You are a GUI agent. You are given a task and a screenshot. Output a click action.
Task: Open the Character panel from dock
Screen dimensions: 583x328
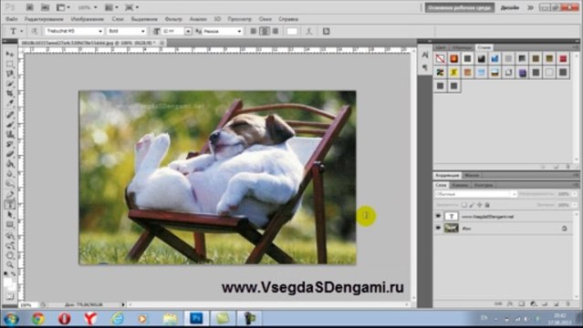[425, 56]
